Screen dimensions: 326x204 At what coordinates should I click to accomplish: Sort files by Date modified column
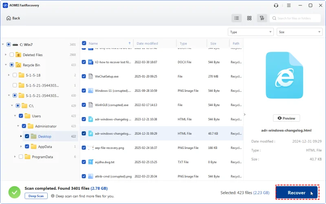(x=147, y=43)
